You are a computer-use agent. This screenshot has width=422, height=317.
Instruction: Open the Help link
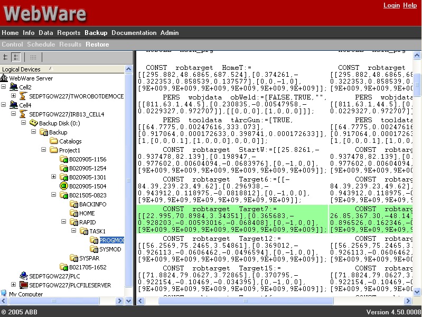click(x=410, y=5)
